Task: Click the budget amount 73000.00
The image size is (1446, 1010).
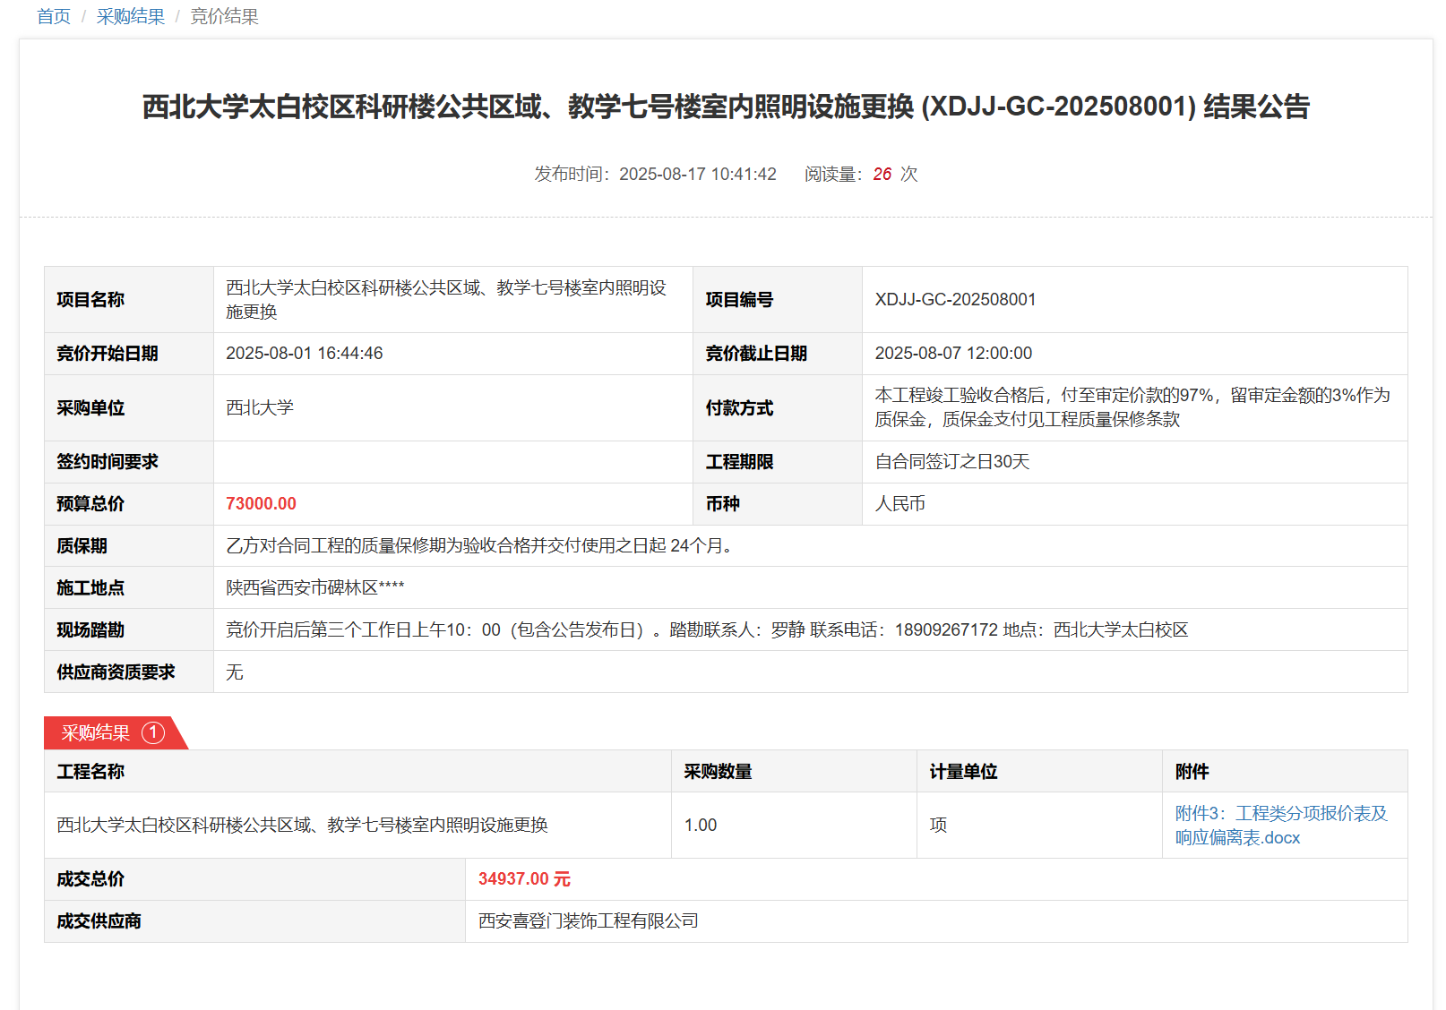Action: point(261,504)
